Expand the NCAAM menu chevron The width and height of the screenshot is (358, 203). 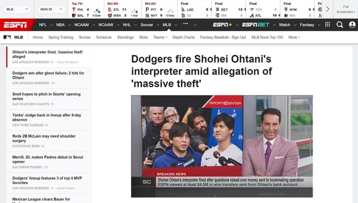pos(94,25)
